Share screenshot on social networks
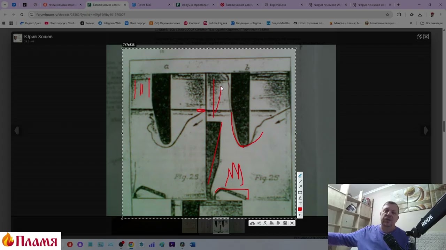The width and height of the screenshot is (446, 250). 259,223
